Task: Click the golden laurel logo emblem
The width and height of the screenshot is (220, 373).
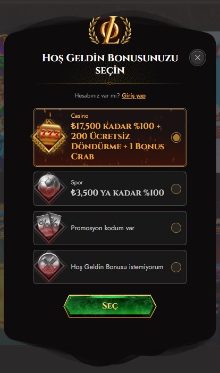Action: (x=110, y=30)
